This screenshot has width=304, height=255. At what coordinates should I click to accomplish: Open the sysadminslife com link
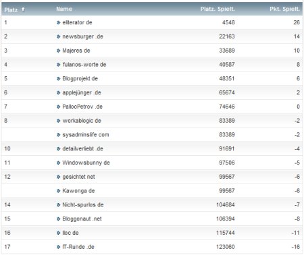(x=86, y=135)
